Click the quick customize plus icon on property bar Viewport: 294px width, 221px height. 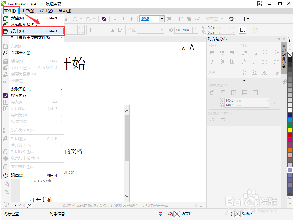(x=255, y=30)
